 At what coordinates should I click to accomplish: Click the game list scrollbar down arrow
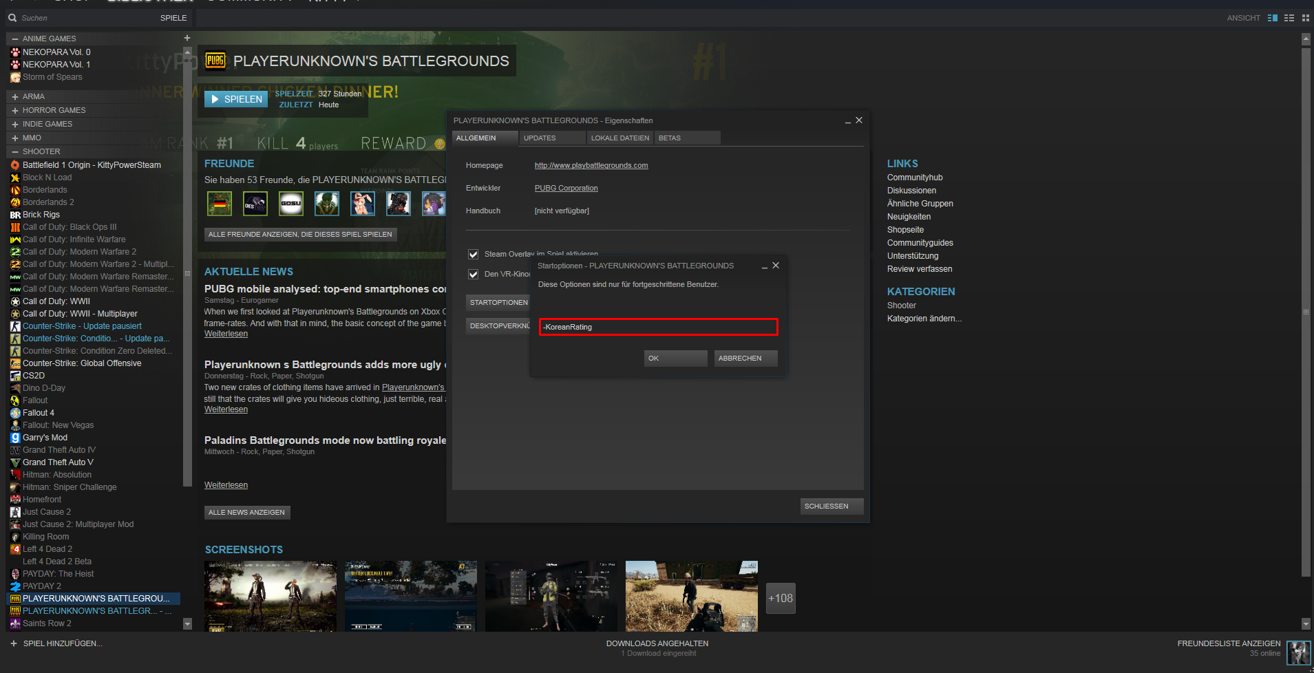(x=187, y=624)
